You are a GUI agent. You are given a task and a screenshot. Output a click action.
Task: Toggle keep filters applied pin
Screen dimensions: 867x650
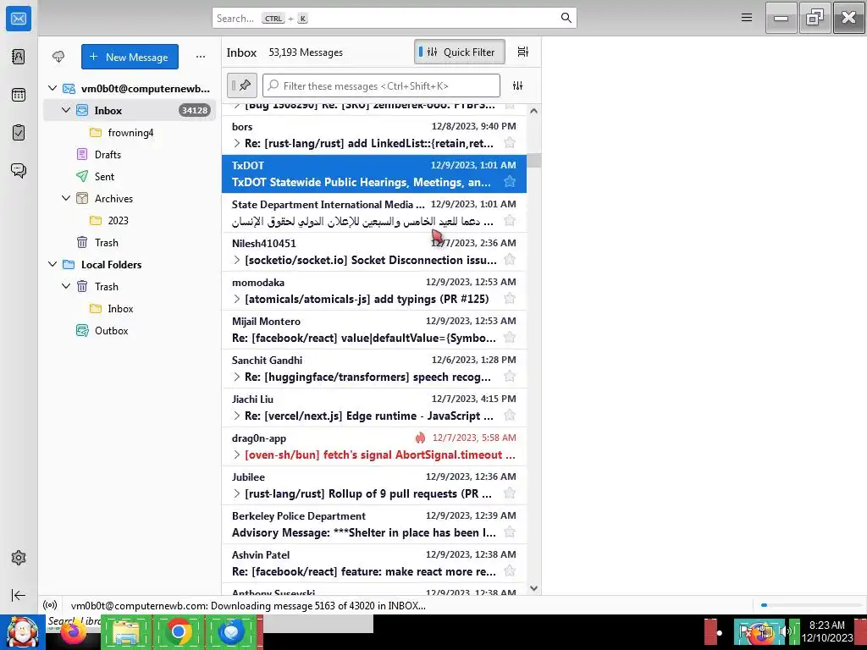click(241, 85)
